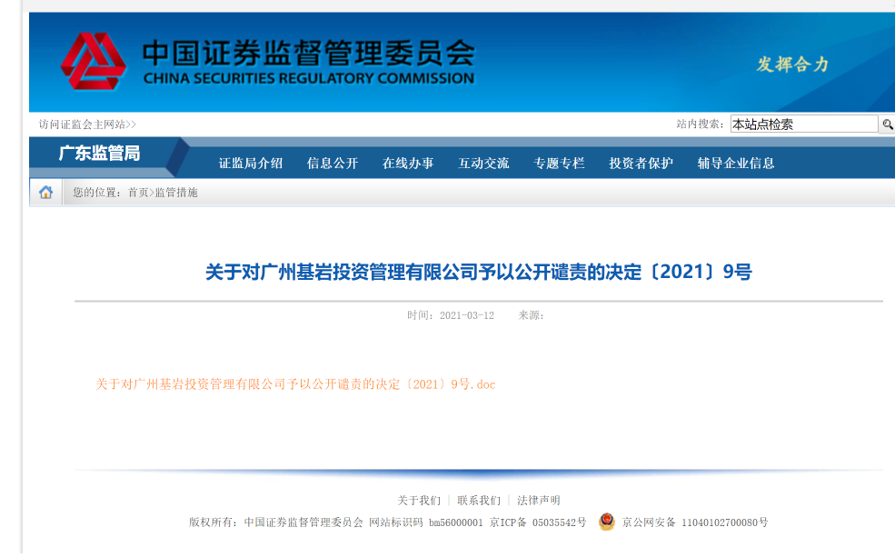The width and height of the screenshot is (895, 557).
Task: Select the 站内搜索 search label area
Action: coord(700,124)
